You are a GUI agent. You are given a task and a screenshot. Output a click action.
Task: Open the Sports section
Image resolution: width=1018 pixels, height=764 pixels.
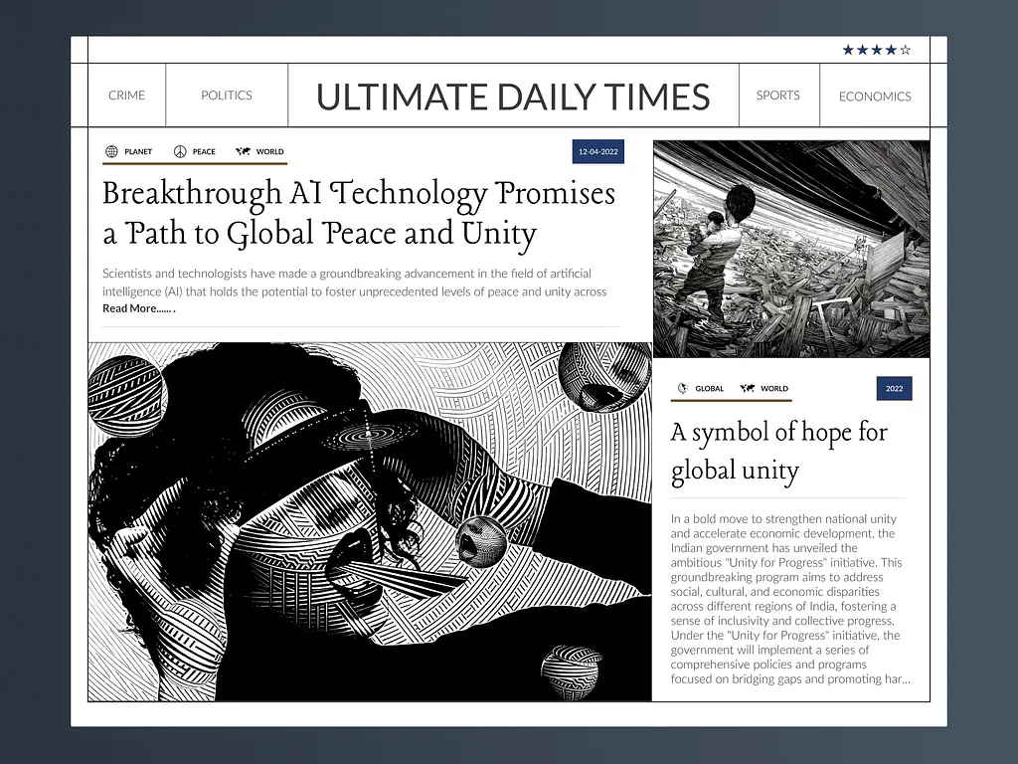pos(777,95)
